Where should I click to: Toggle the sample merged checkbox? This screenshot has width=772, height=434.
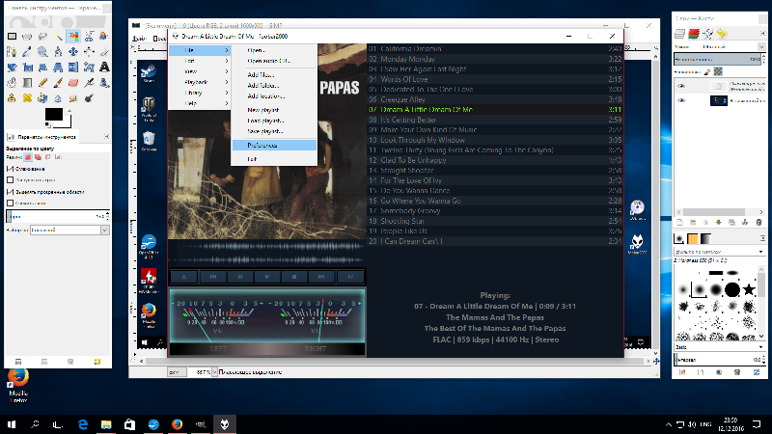[x=10, y=203]
